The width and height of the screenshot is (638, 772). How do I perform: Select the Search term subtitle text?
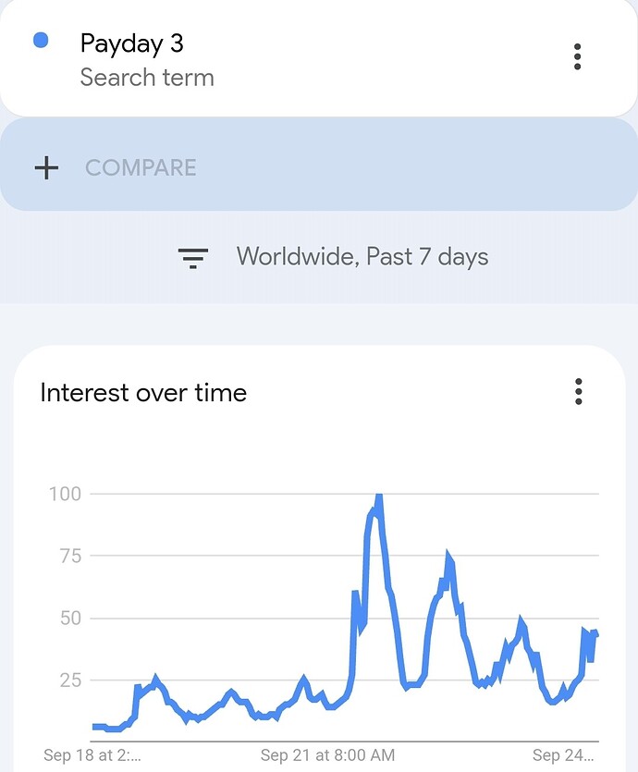point(147,78)
